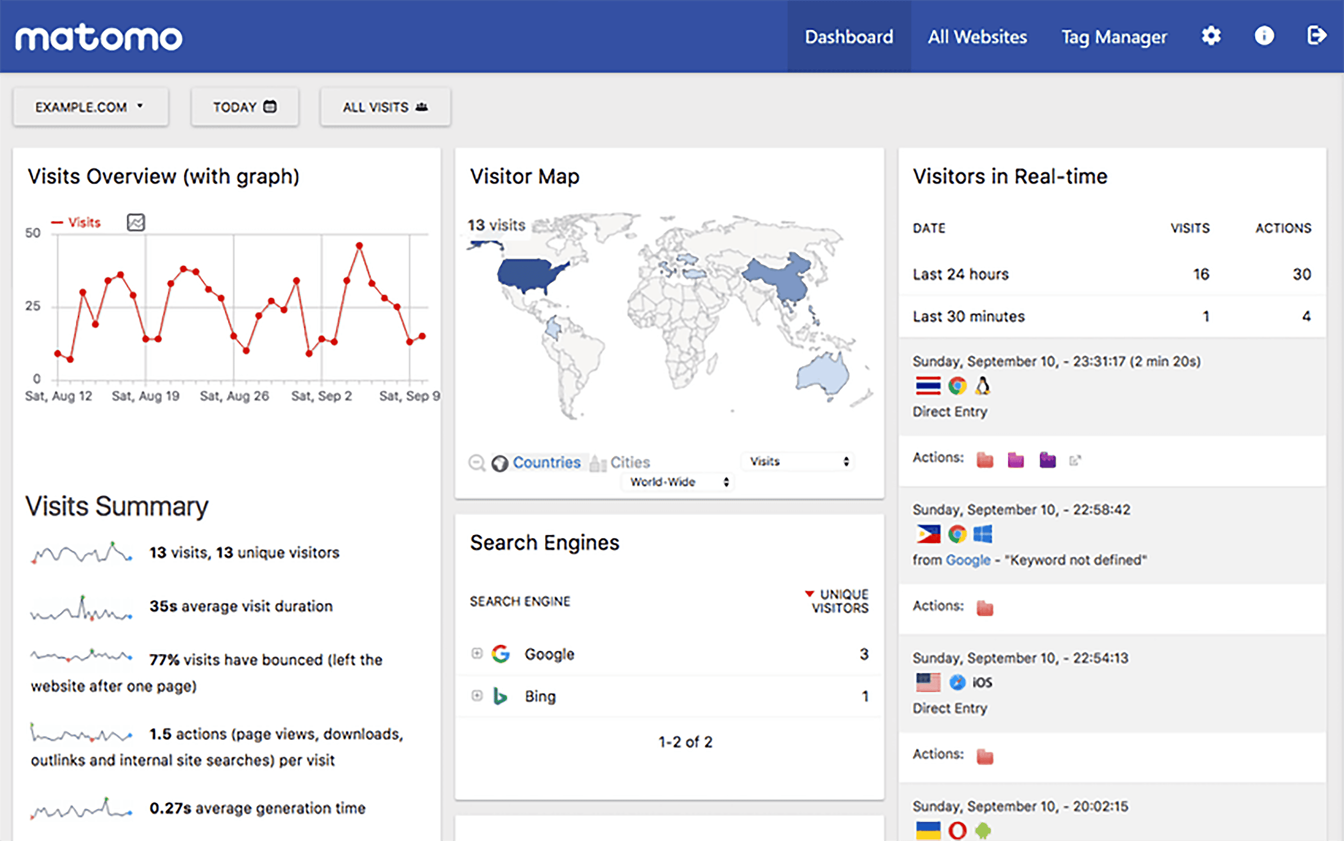Select Countries mode on the Visitor Map

pyautogui.click(x=546, y=462)
